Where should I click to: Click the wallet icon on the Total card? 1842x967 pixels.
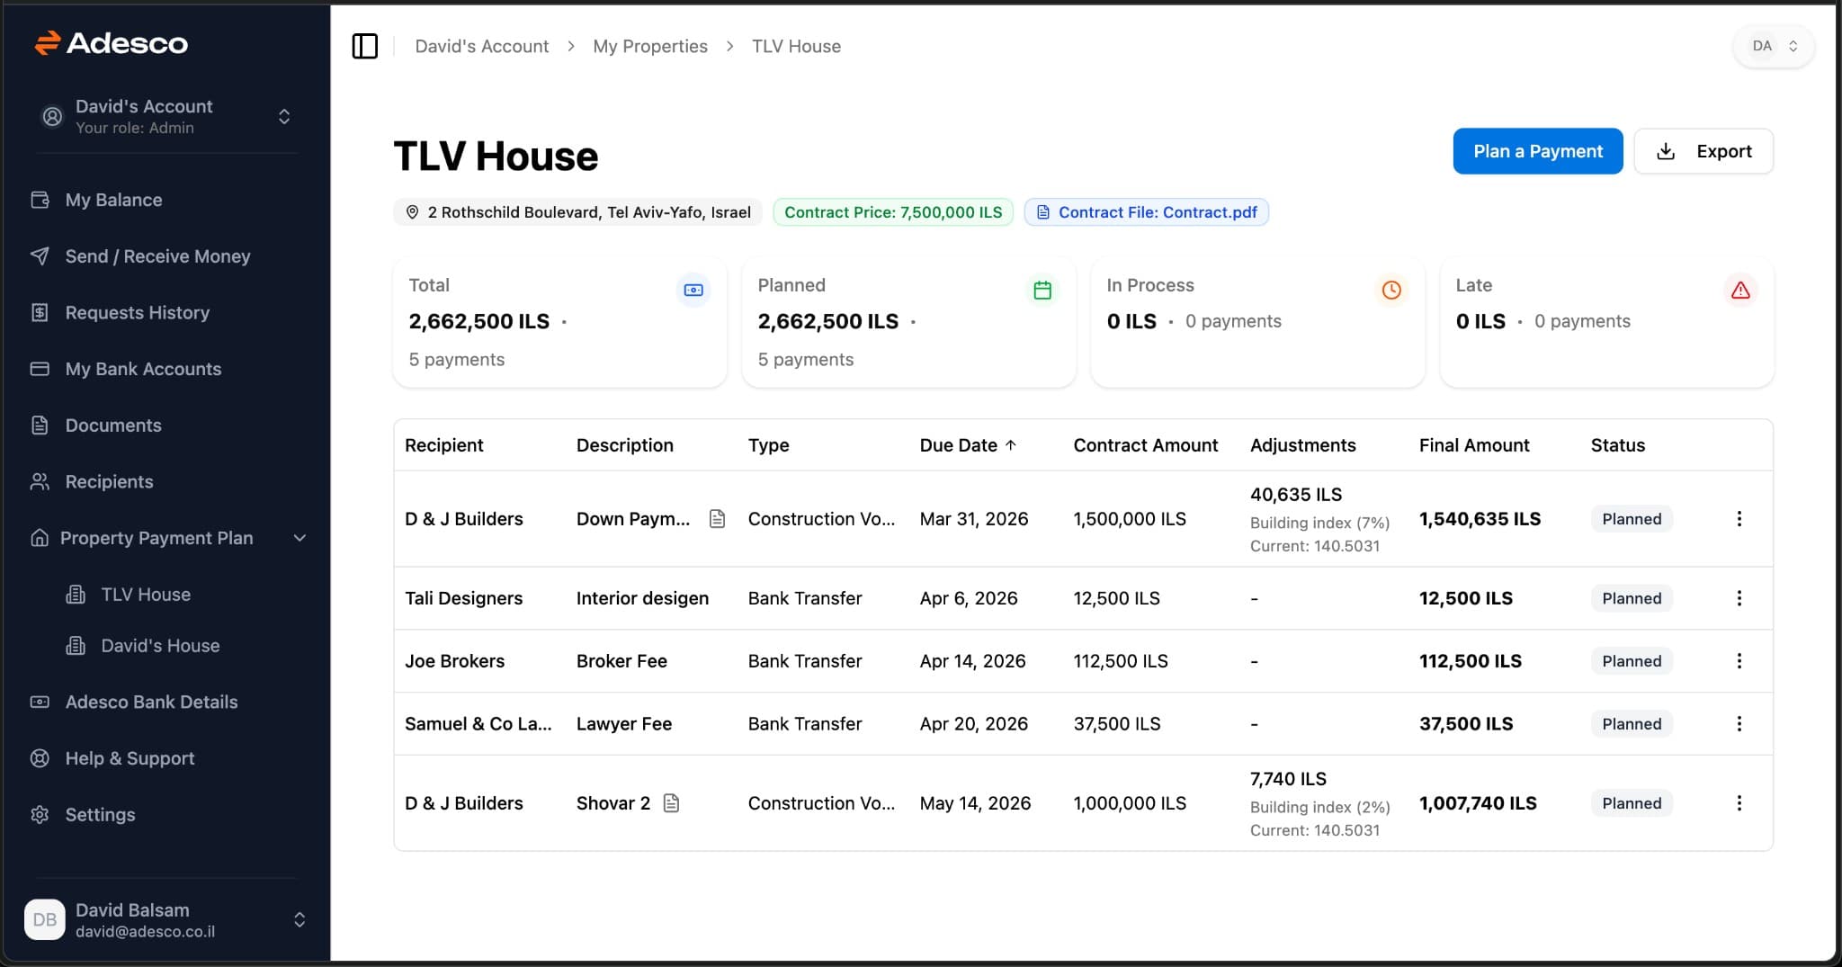(x=693, y=290)
